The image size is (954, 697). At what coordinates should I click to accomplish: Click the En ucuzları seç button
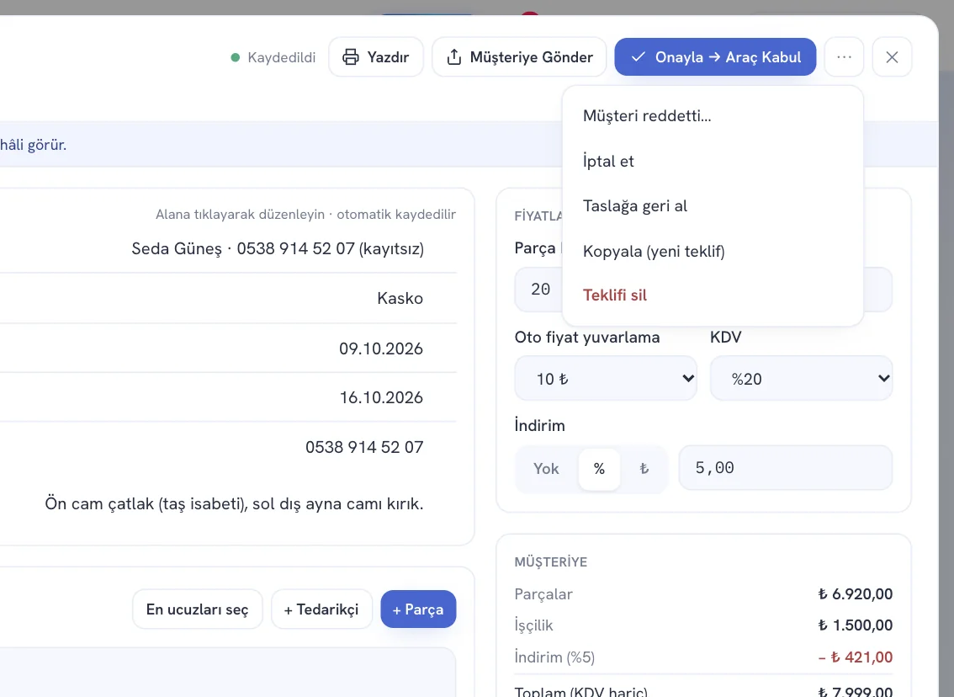197,609
